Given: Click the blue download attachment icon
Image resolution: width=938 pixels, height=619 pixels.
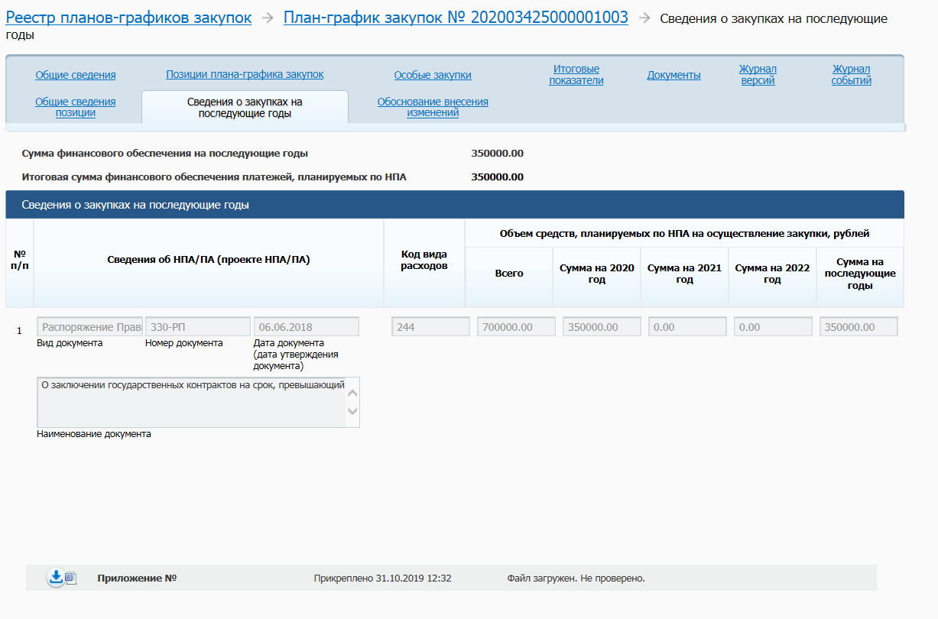Looking at the screenshot, I should pos(55,578).
